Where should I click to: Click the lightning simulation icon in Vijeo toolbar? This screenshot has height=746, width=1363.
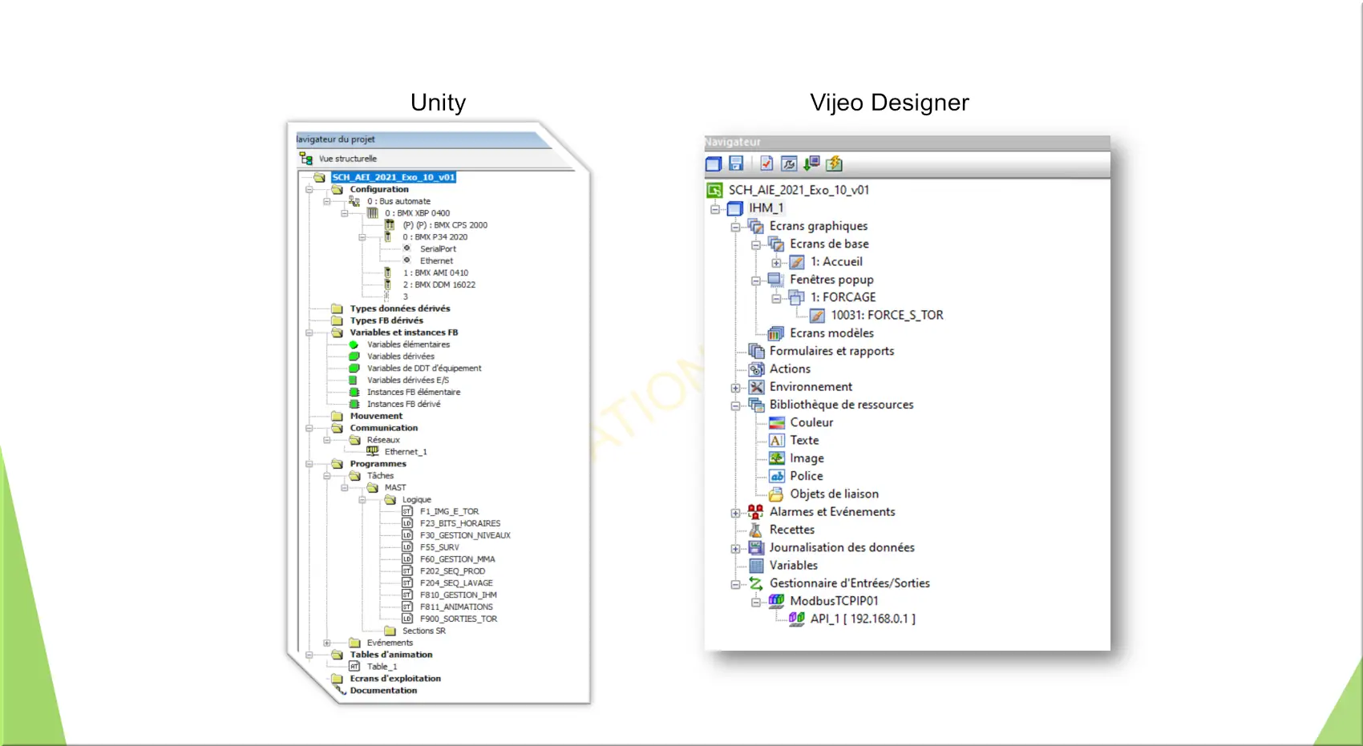click(834, 163)
